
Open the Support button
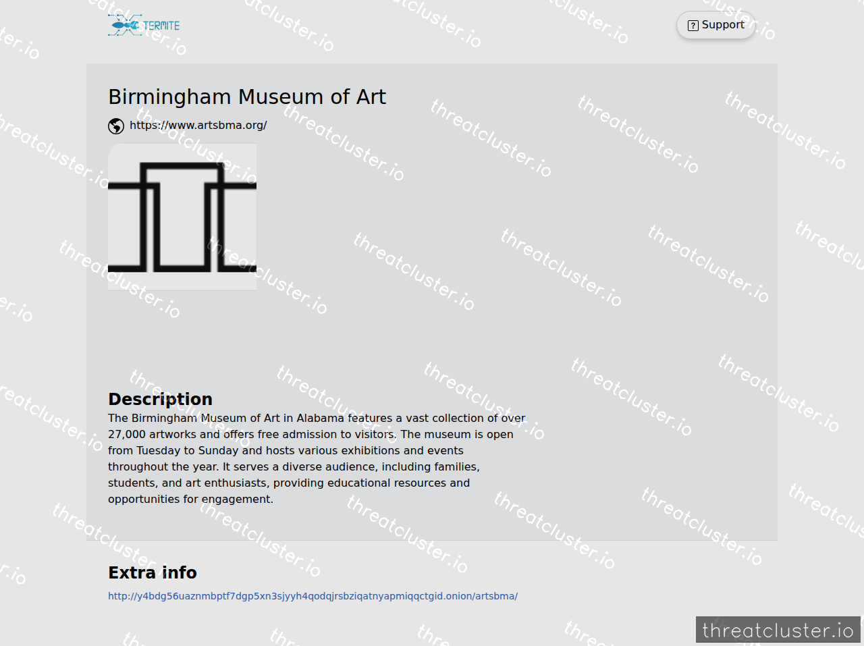click(716, 25)
